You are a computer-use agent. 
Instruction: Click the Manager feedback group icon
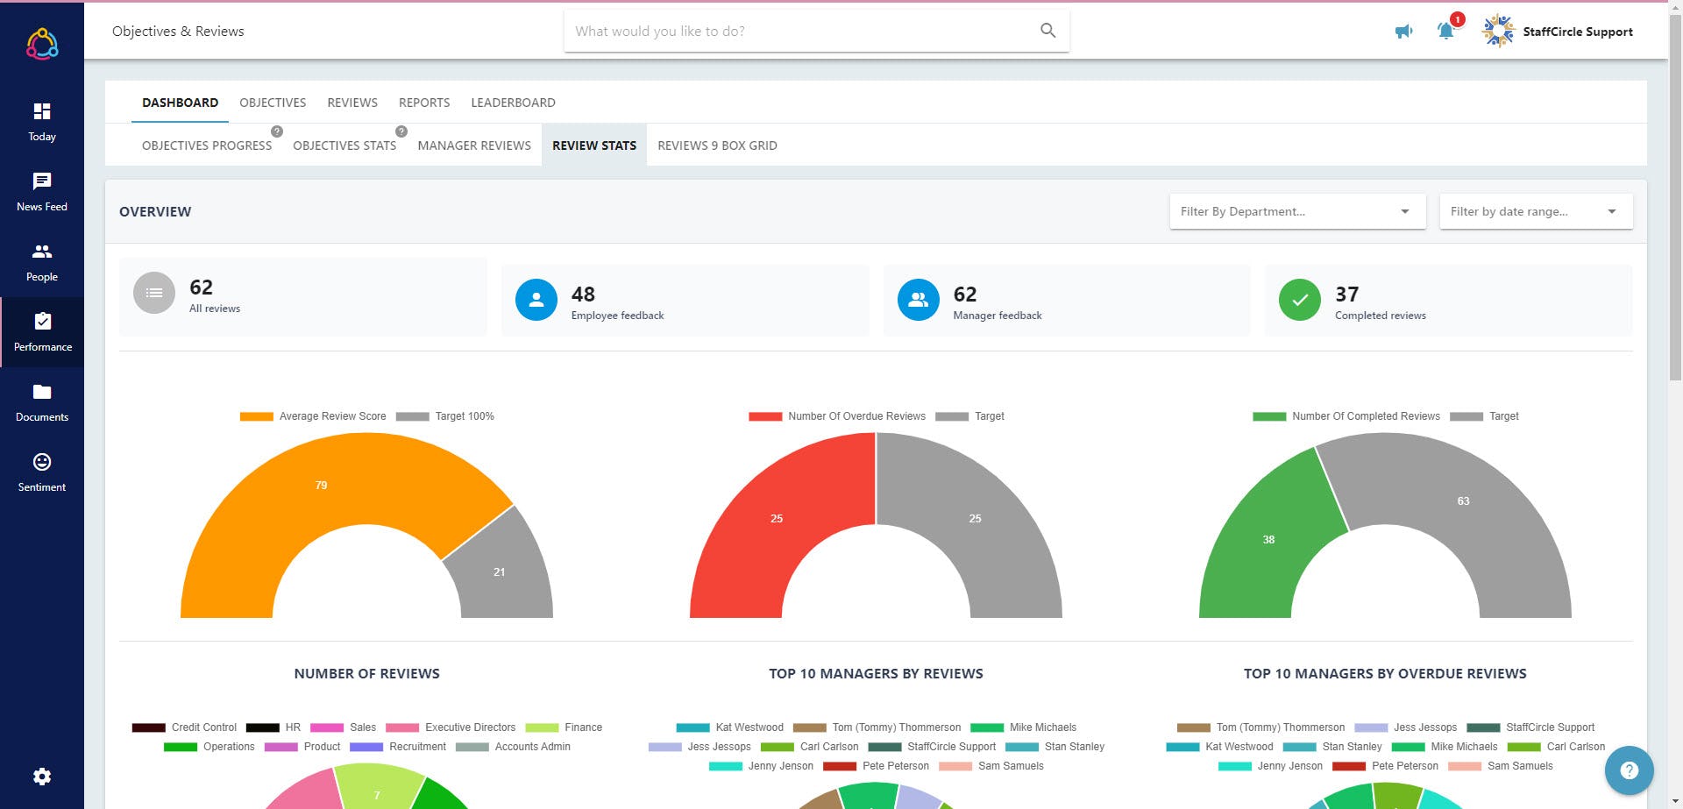point(919,300)
